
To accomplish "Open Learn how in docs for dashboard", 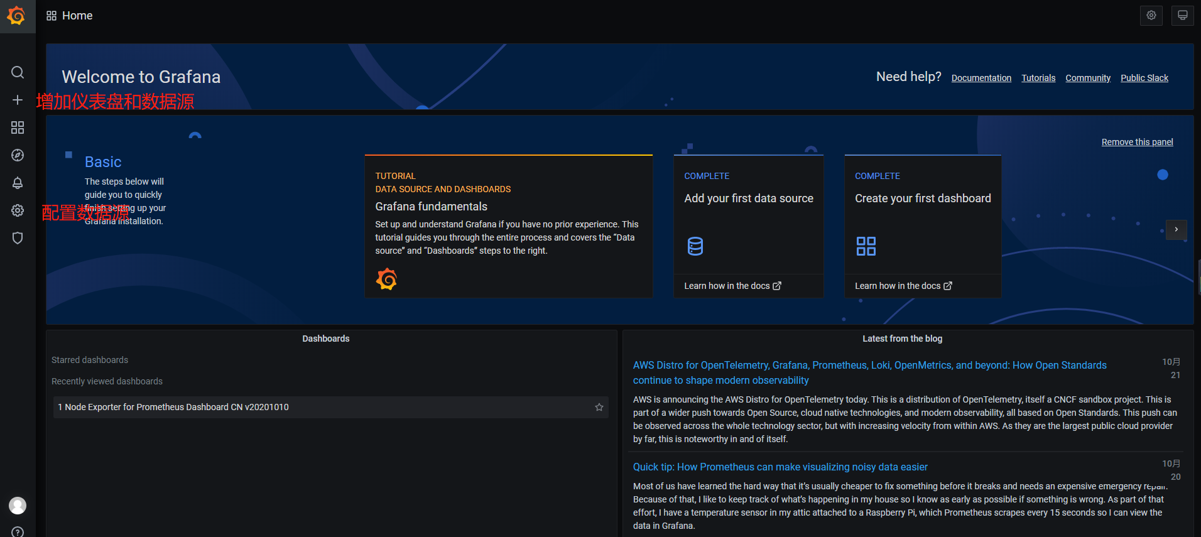I will point(903,286).
